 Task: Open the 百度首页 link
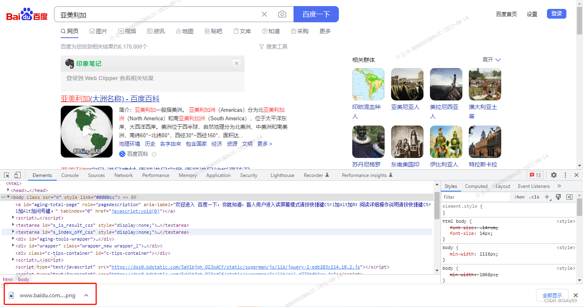coord(506,14)
